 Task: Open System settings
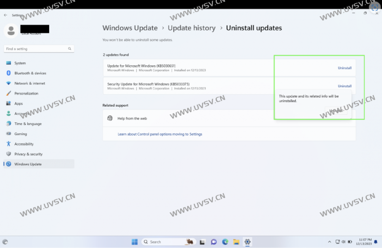pos(39,63)
